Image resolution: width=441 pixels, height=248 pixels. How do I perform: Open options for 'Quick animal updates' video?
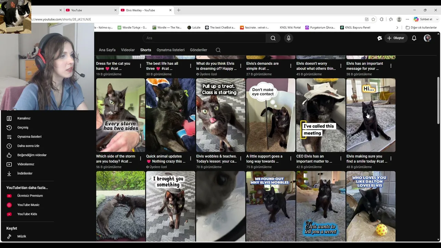(191, 159)
